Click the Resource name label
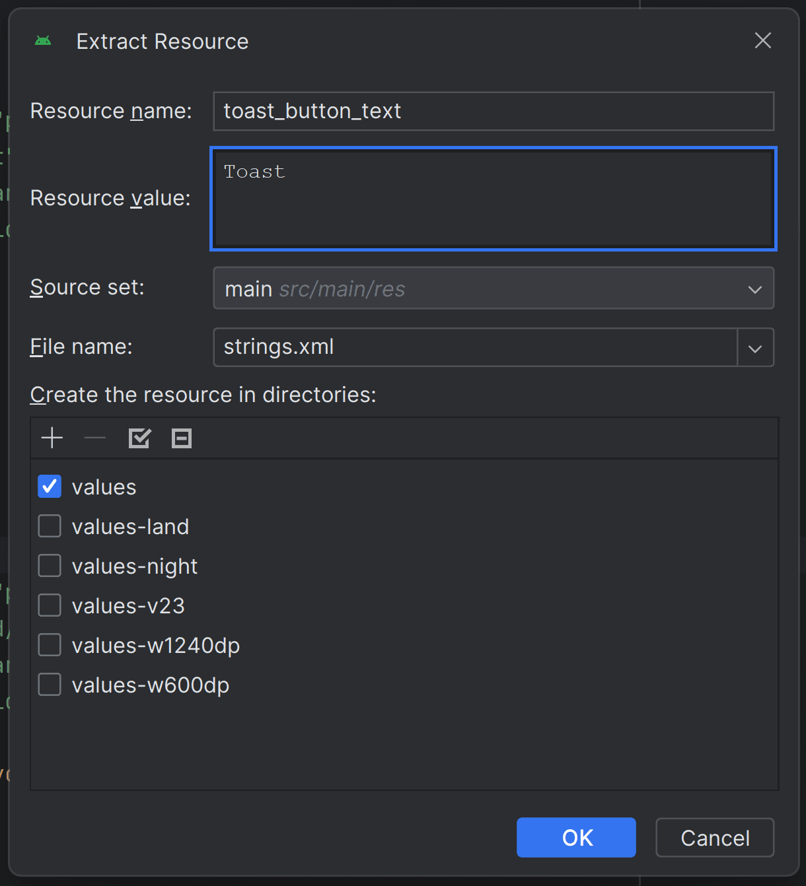The image size is (806, 886). (x=111, y=111)
